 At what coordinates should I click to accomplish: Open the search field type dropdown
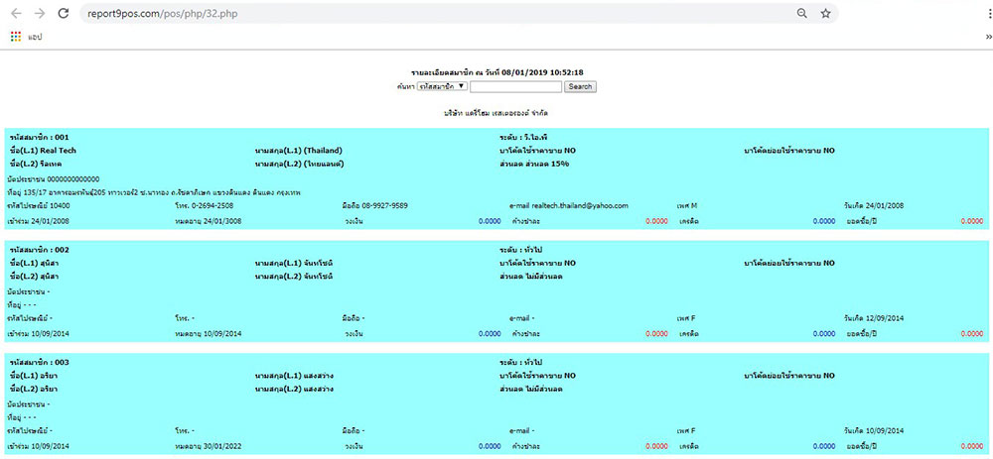click(443, 86)
